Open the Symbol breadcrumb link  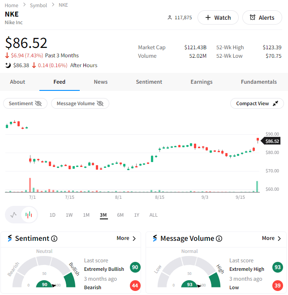tap(39, 5)
